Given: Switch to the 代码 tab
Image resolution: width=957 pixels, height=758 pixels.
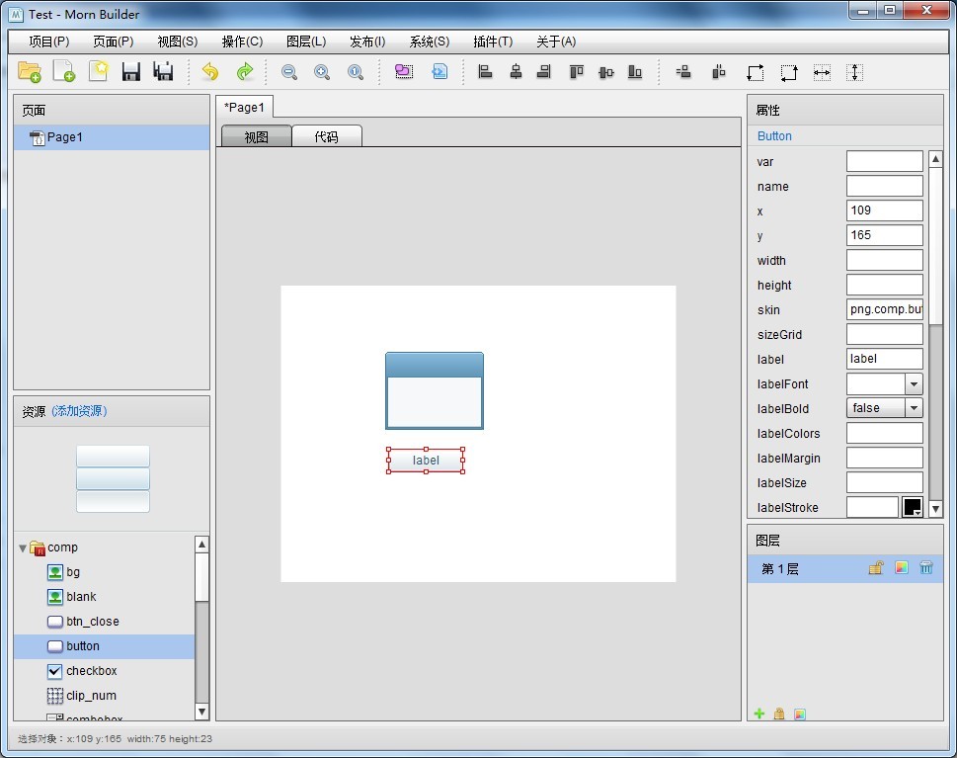Looking at the screenshot, I should (326, 137).
